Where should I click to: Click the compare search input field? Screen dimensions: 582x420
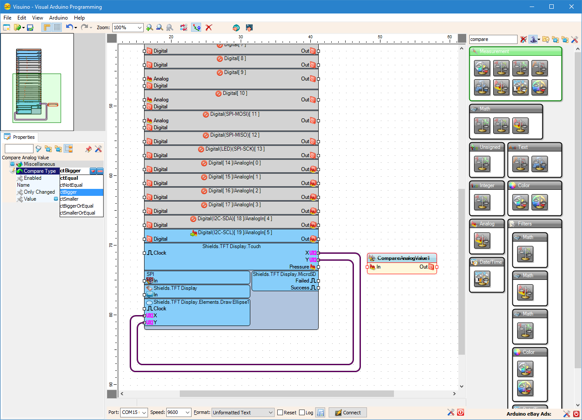(x=493, y=39)
